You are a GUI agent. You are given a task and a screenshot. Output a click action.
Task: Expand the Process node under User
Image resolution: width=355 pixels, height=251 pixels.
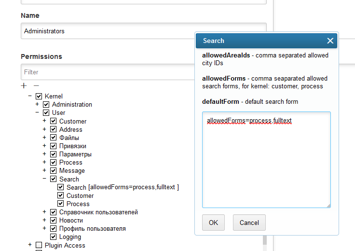[44, 162]
